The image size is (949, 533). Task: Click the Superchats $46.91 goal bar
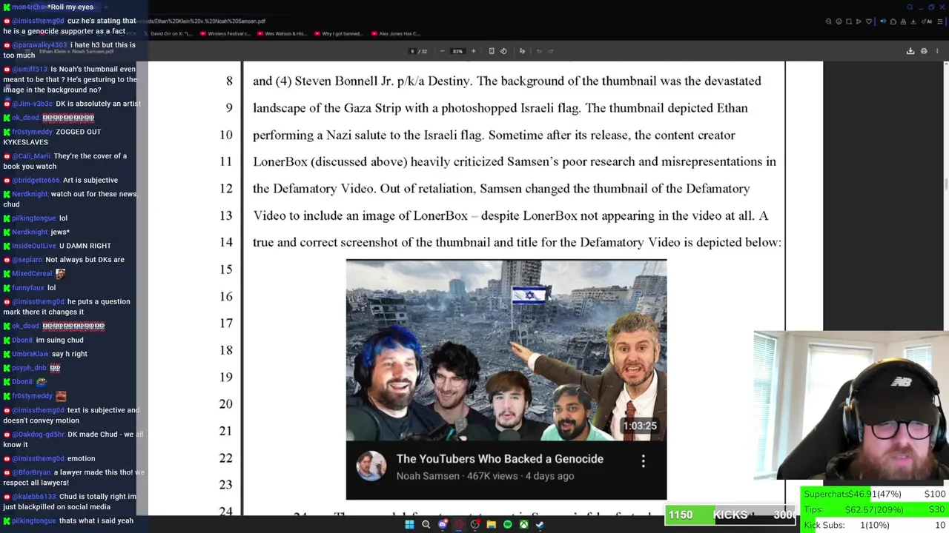click(x=873, y=494)
